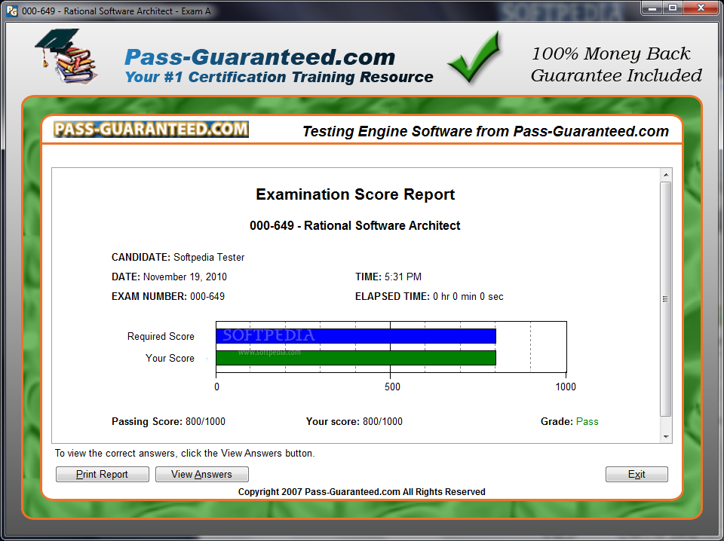
Task: Click the time value '5:31 PM'
Action: (x=403, y=277)
